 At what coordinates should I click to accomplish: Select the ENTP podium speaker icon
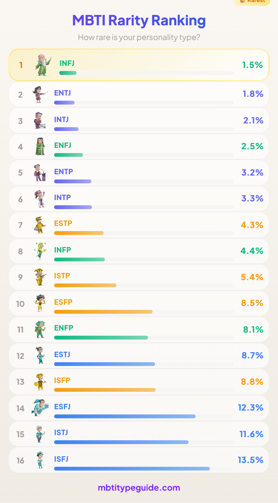[40, 173]
